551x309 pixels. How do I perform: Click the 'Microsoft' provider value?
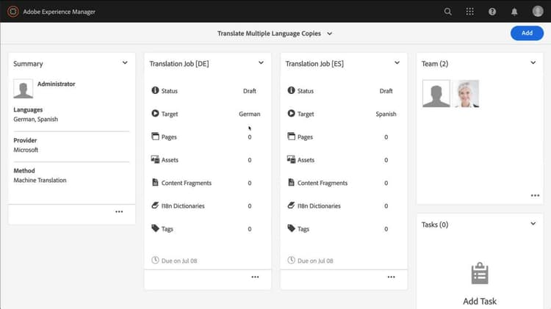click(x=26, y=150)
